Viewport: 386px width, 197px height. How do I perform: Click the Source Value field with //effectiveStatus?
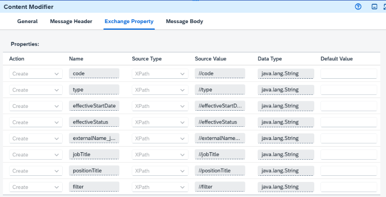coord(220,122)
